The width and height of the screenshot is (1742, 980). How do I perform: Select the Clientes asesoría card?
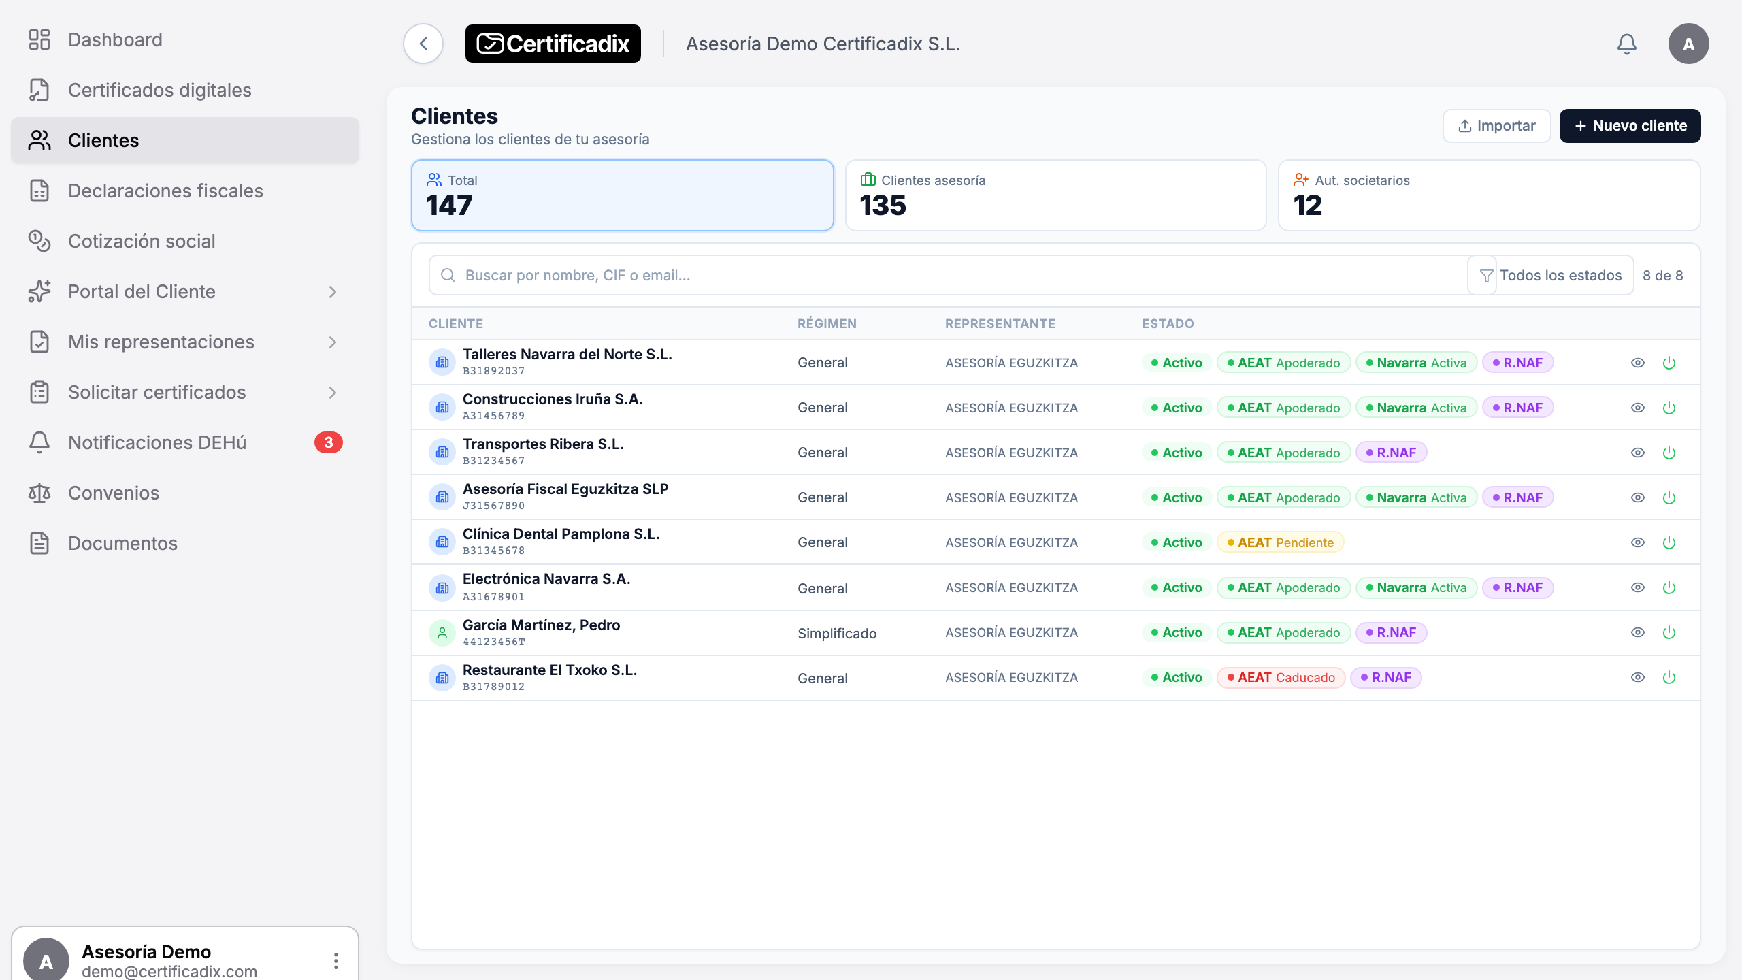1055,195
